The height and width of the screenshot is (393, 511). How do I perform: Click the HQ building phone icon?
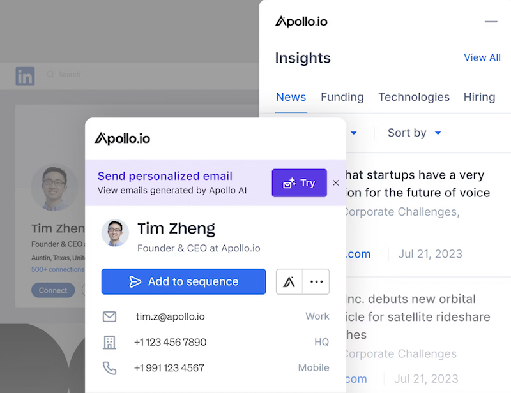point(109,342)
